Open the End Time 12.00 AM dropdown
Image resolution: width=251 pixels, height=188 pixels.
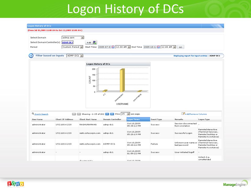[x=168, y=47]
